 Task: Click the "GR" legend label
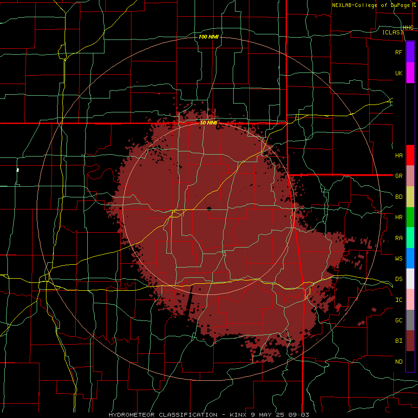pyautogui.click(x=398, y=176)
